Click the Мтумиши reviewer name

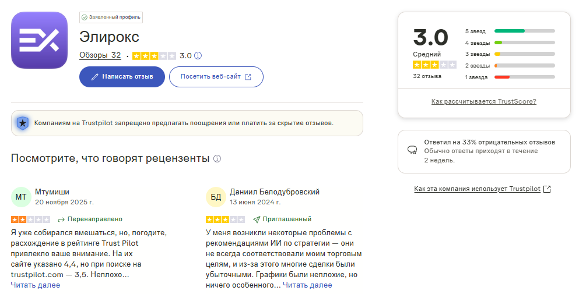52,192
